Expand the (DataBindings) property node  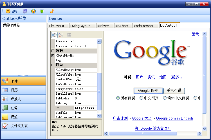pyautogui.click(x=53, y=55)
